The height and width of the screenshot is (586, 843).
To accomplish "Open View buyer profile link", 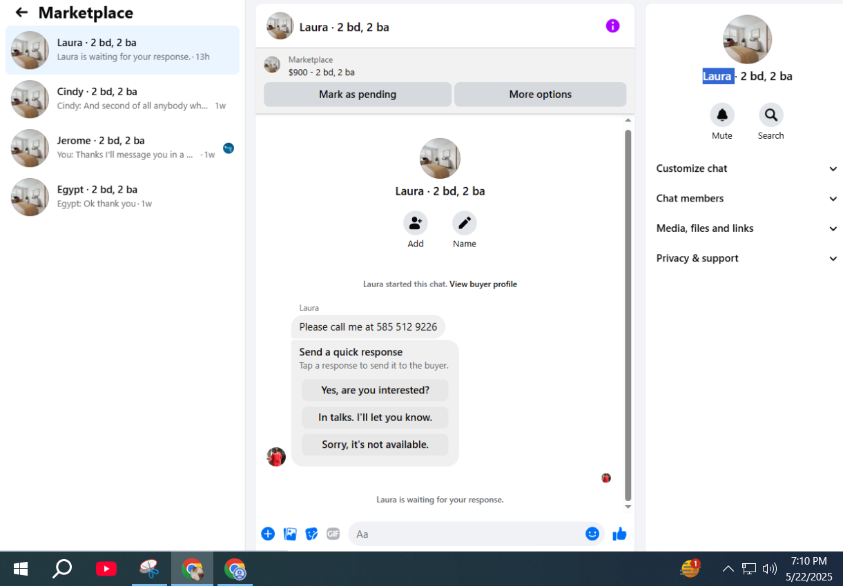I will tap(483, 284).
